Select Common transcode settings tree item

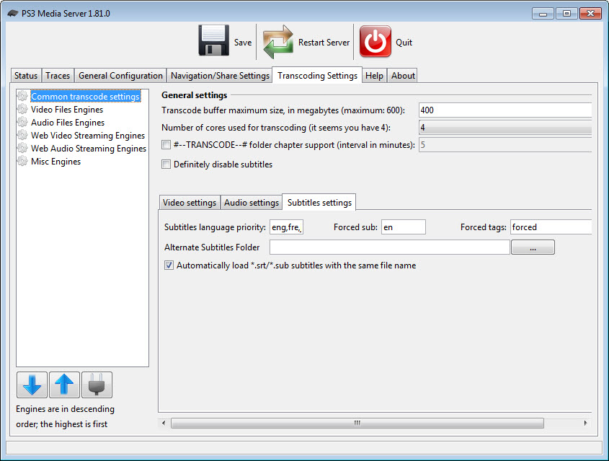click(86, 96)
